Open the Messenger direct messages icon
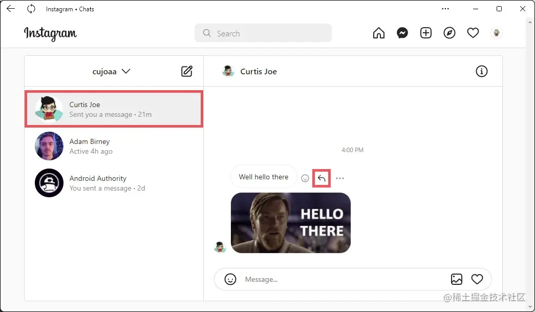This screenshot has width=535, height=312. click(402, 33)
